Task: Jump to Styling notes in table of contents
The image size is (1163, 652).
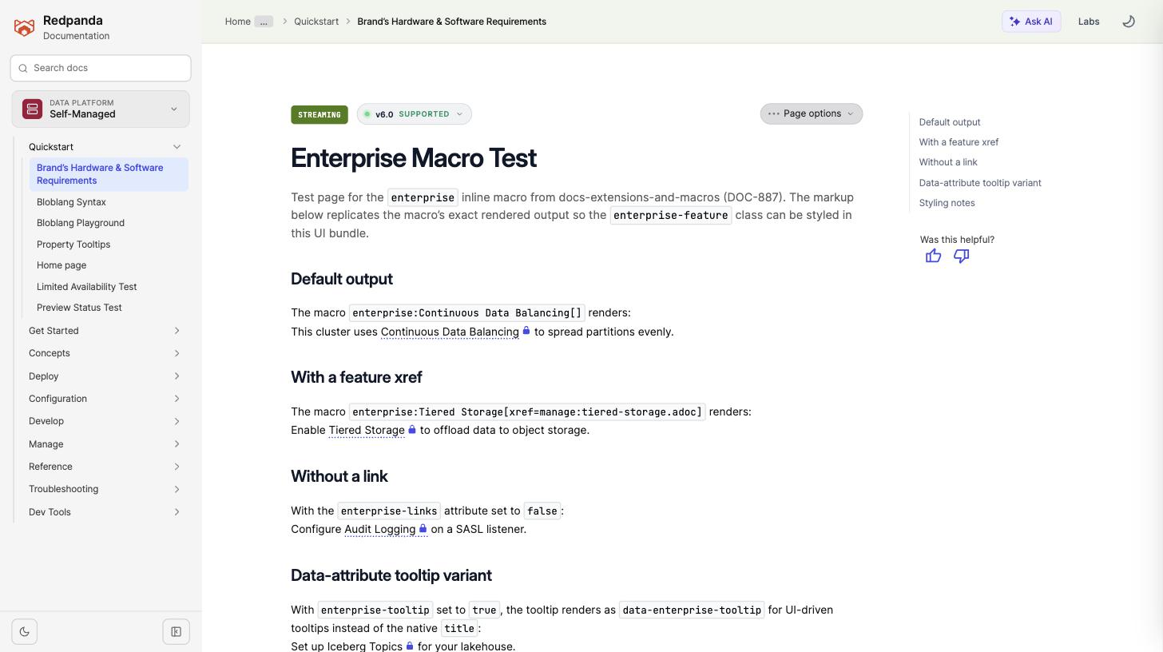Action: click(947, 203)
